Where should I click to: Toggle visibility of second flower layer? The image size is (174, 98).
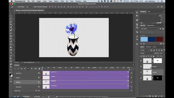pos(141,66)
